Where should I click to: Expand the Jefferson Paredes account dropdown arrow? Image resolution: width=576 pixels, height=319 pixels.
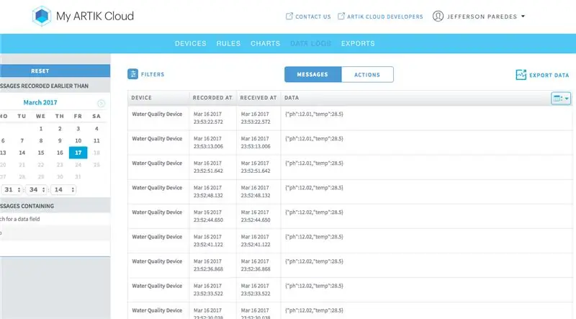click(523, 16)
